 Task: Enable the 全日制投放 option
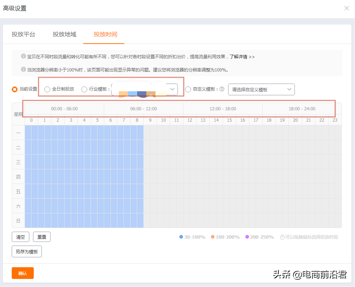(47, 89)
